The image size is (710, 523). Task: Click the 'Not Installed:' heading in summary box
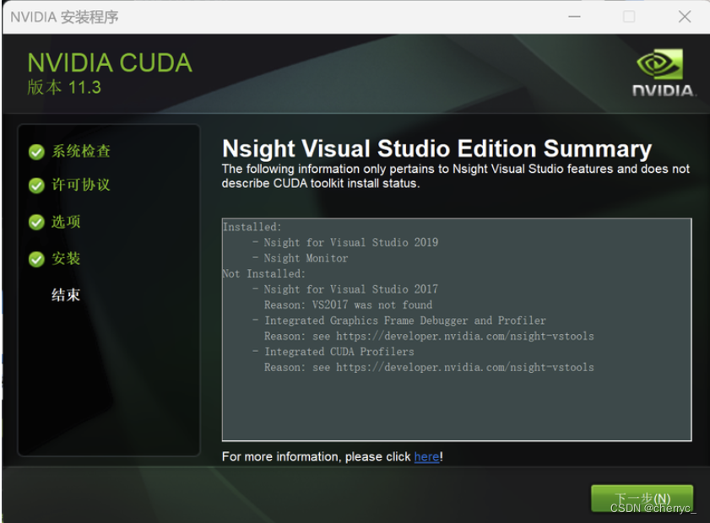[264, 273]
